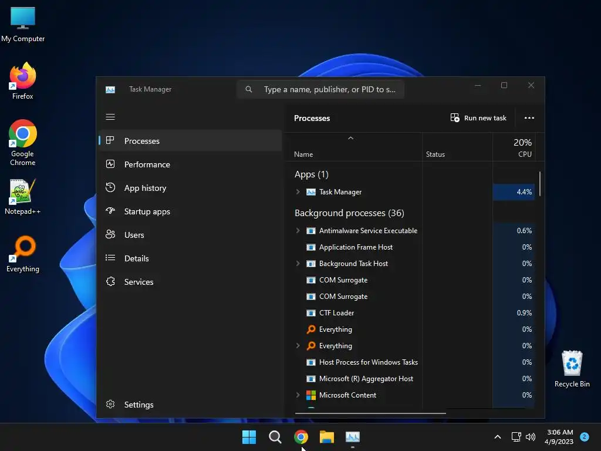Select the CTF Loader process icon

311,313
